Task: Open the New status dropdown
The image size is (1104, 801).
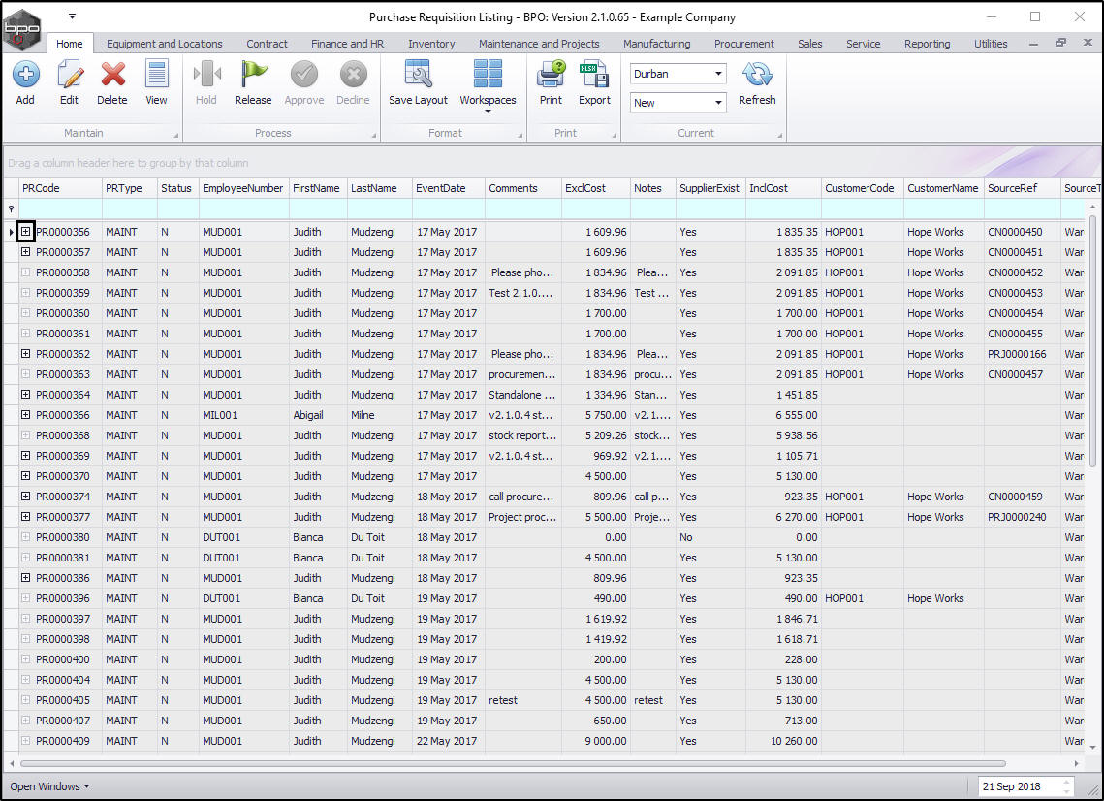Action: point(718,103)
